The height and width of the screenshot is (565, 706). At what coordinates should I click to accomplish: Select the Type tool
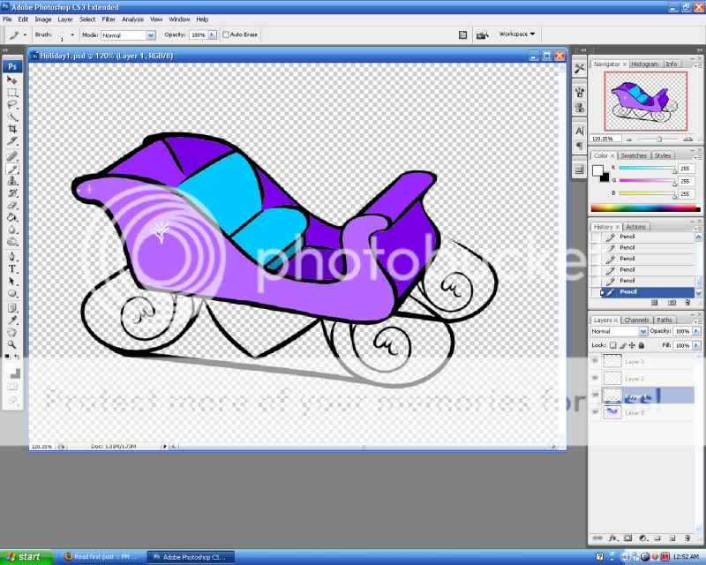12,268
